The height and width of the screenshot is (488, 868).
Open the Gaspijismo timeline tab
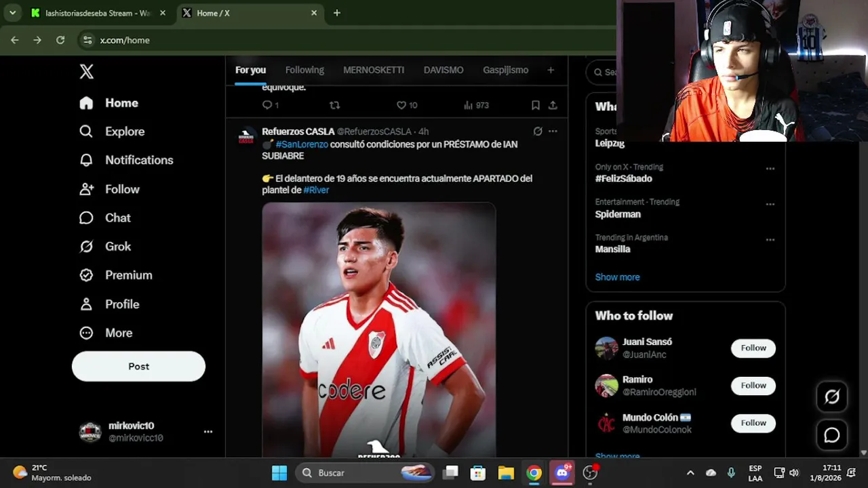[505, 70]
